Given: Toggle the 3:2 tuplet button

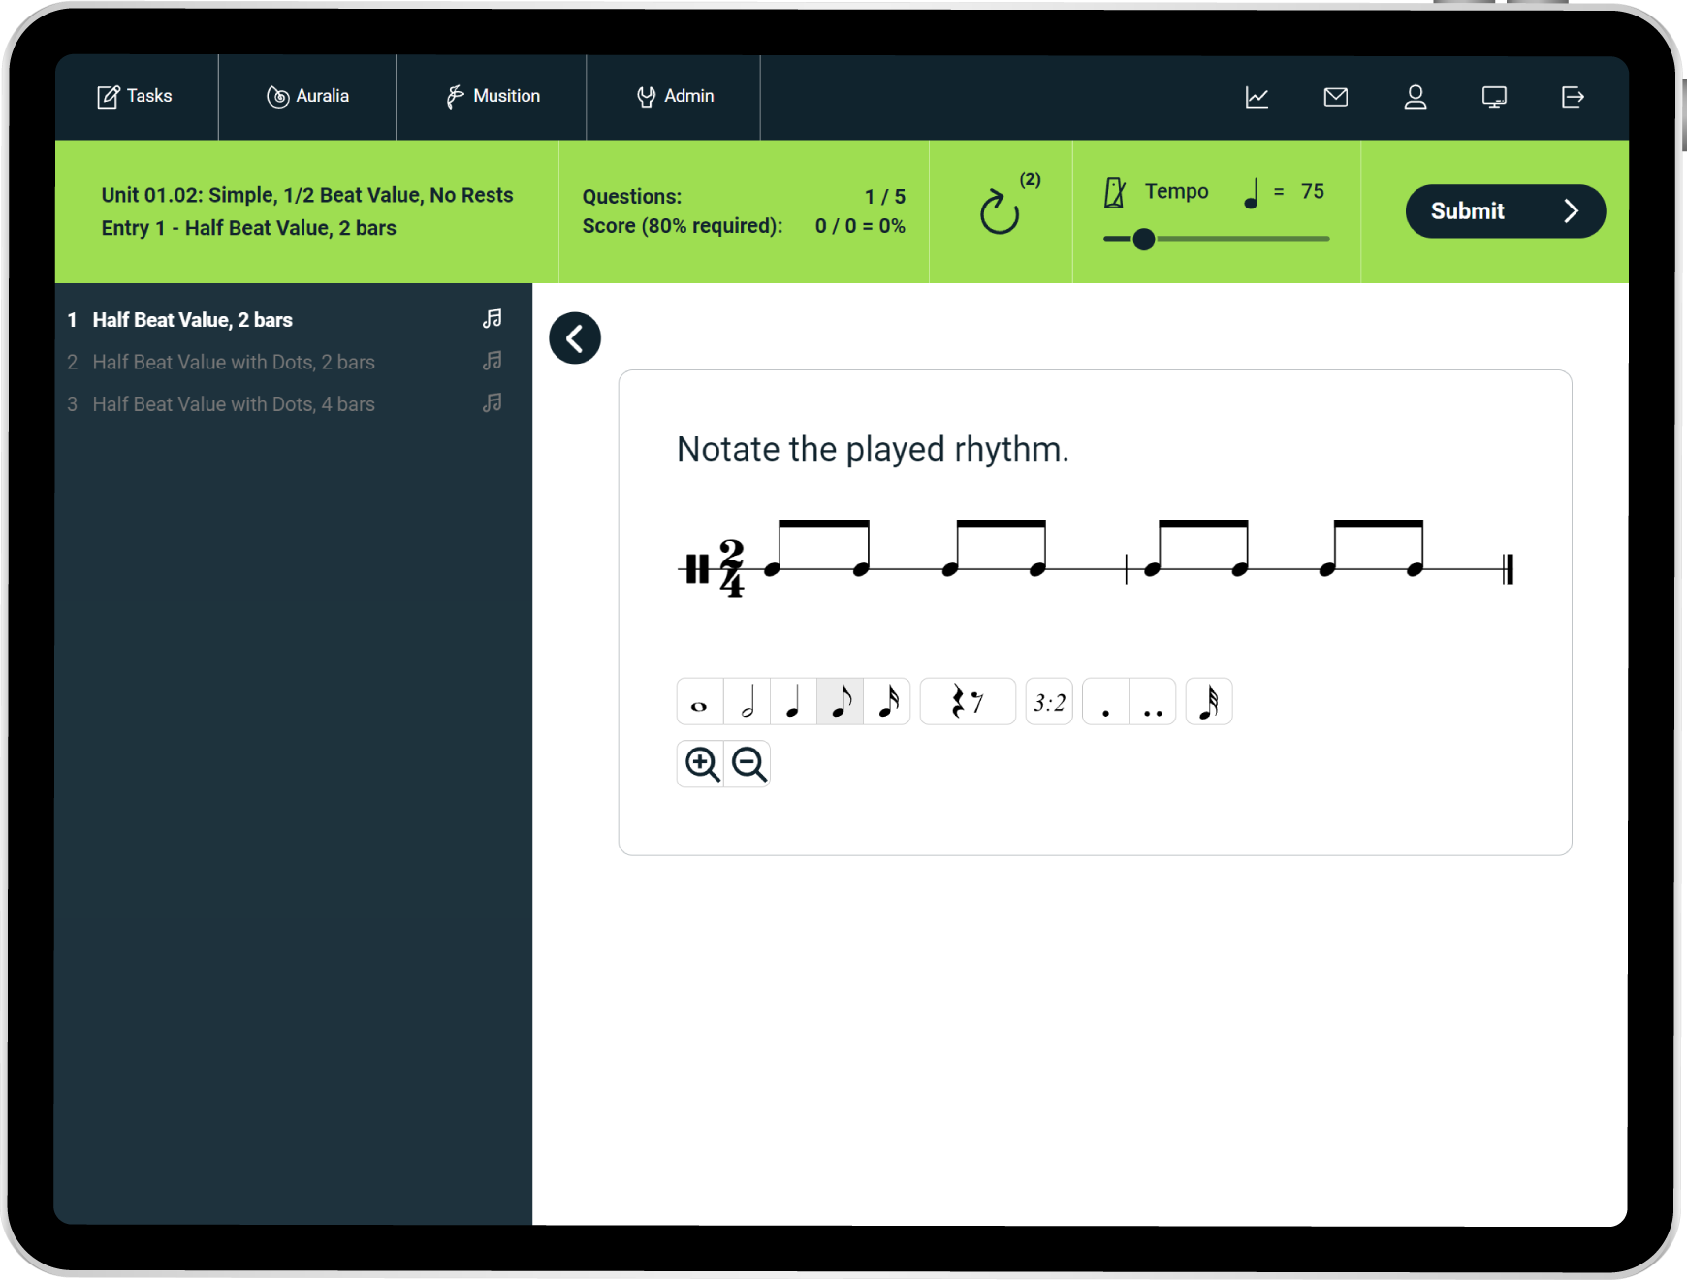Looking at the screenshot, I should pyautogui.click(x=1049, y=702).
